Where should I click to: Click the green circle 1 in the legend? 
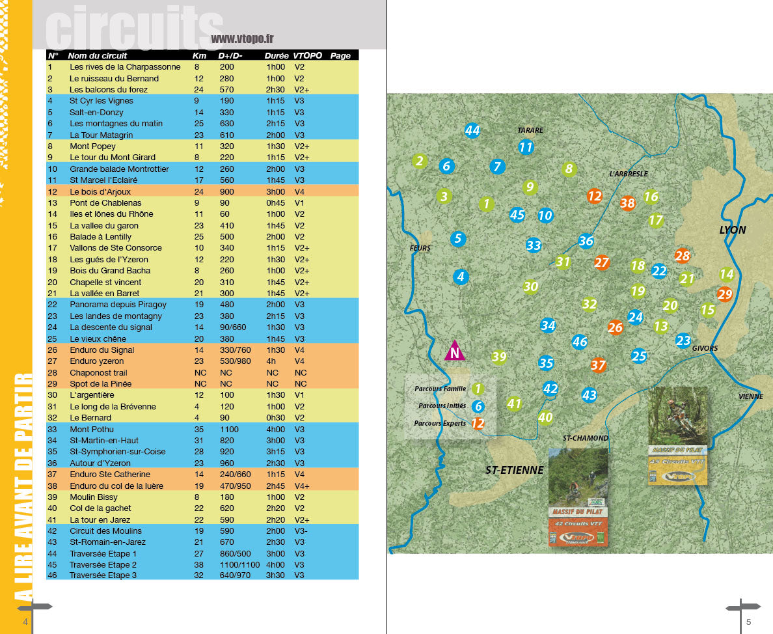480,389
